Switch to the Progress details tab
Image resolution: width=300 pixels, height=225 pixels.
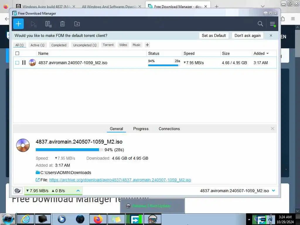141,129
